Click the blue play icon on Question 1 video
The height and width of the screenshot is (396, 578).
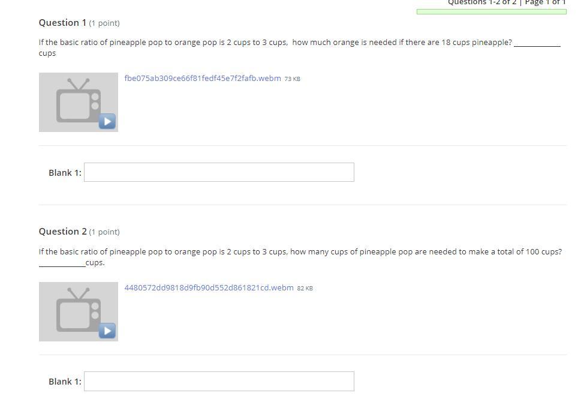[107, 121]
